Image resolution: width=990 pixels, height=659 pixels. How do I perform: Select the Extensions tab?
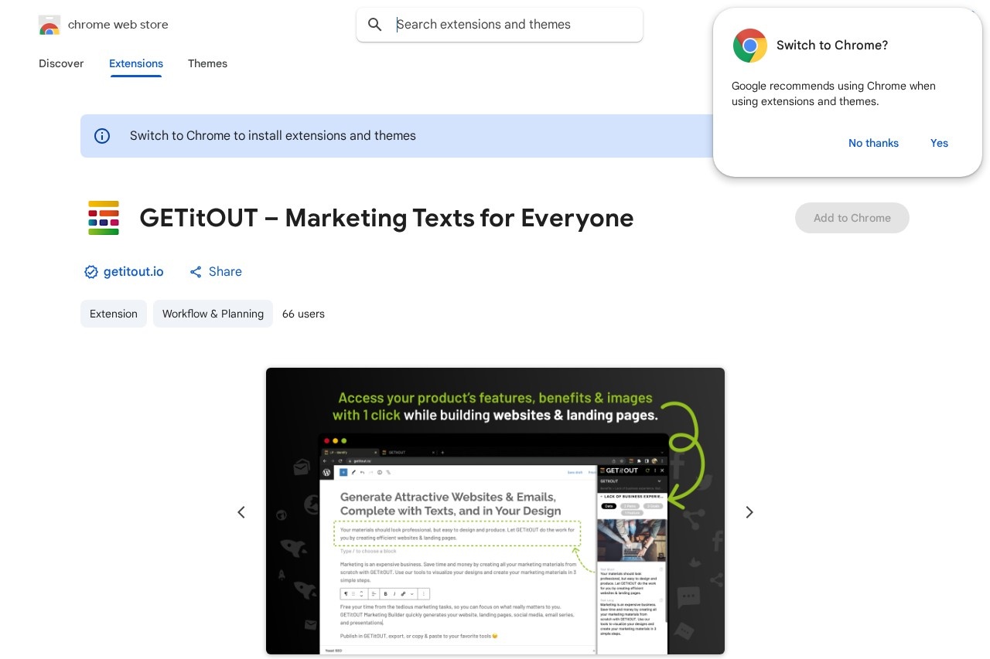(x=136, y=63)
